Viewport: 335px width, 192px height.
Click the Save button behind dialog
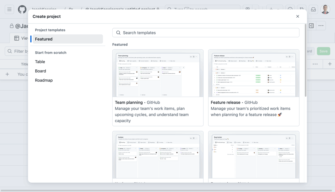(324, 51)
